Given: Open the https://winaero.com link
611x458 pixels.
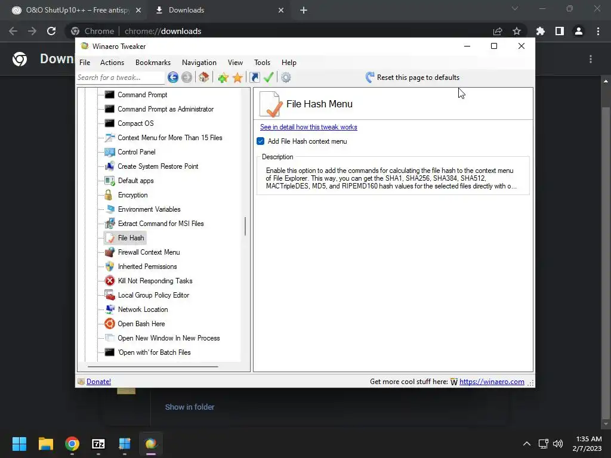Looking at the screenshot, I should (x=492, y=382).
